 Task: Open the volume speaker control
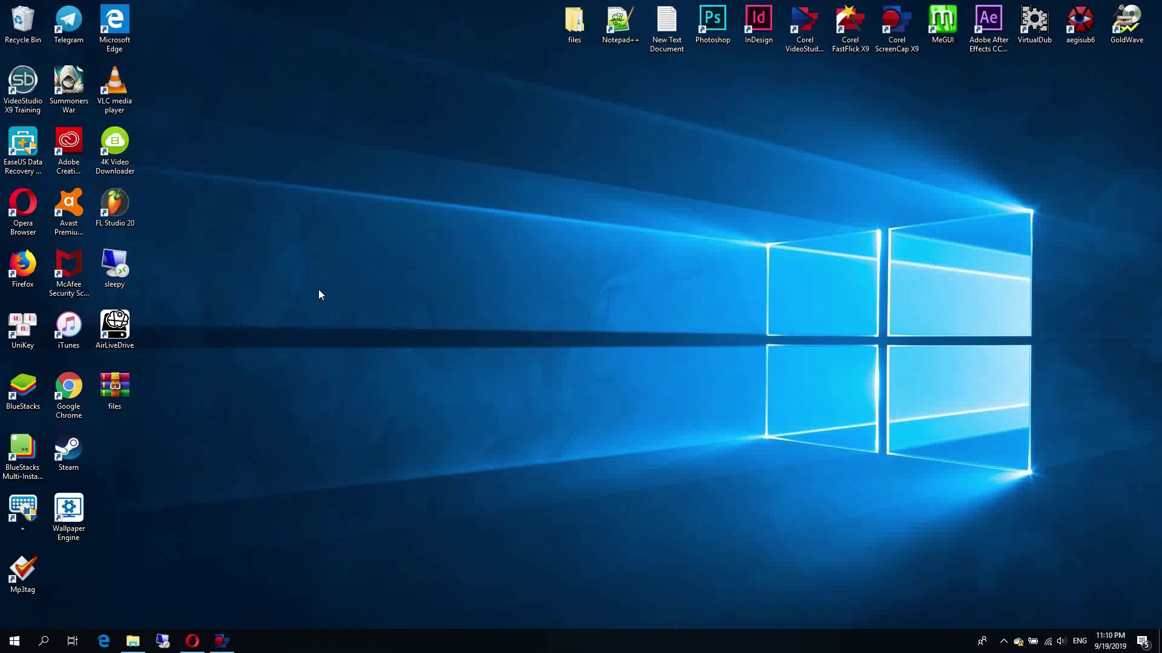1062,641
